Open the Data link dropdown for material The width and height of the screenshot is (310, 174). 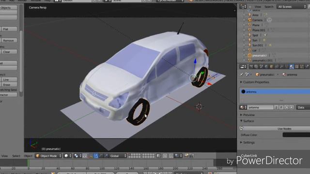(303, 107)
